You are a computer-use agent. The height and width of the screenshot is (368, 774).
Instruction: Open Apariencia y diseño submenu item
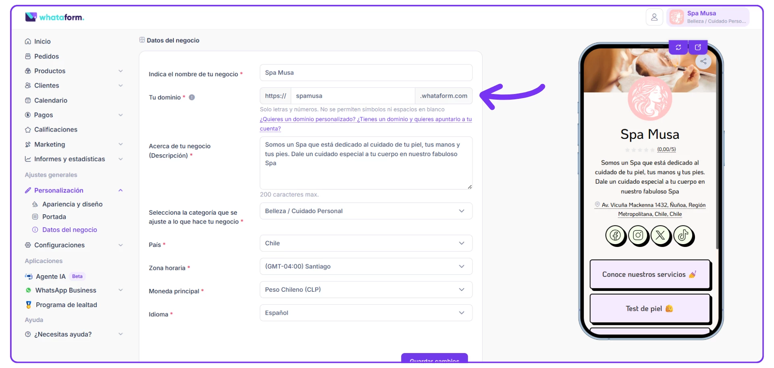pyautogui.click(x=72, y=204)
